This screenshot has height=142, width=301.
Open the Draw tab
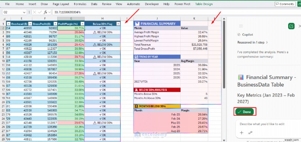tap(44, 4)
